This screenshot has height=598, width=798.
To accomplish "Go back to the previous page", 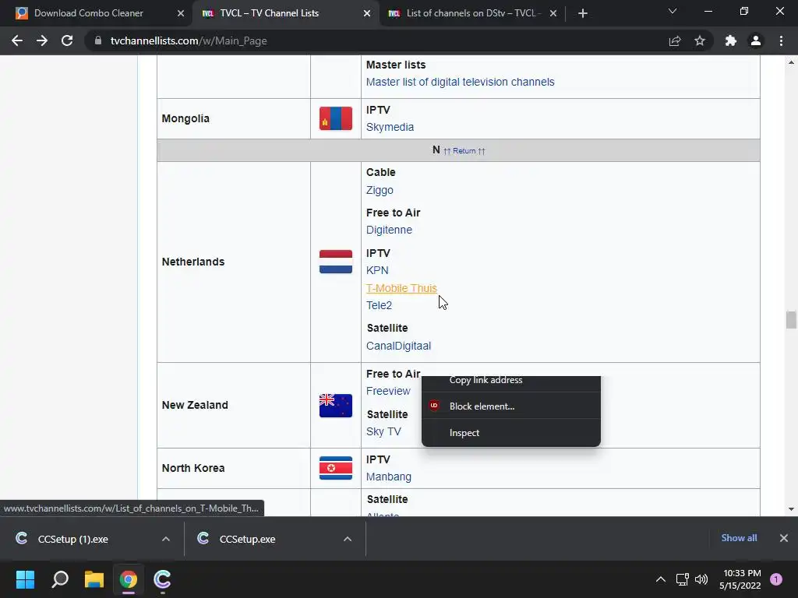I will [x=17, y=40].
